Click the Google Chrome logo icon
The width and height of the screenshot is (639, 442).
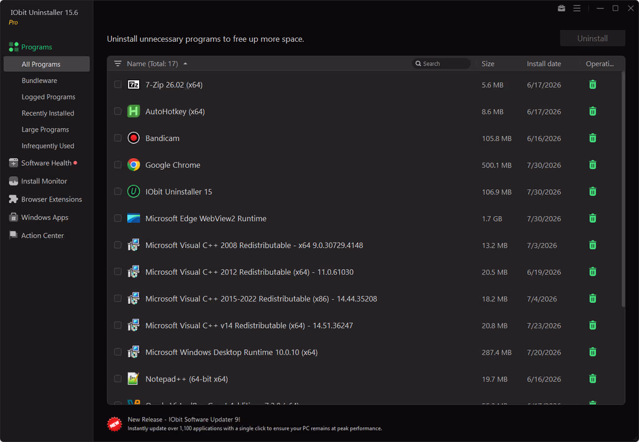click(x=134, y=165)
